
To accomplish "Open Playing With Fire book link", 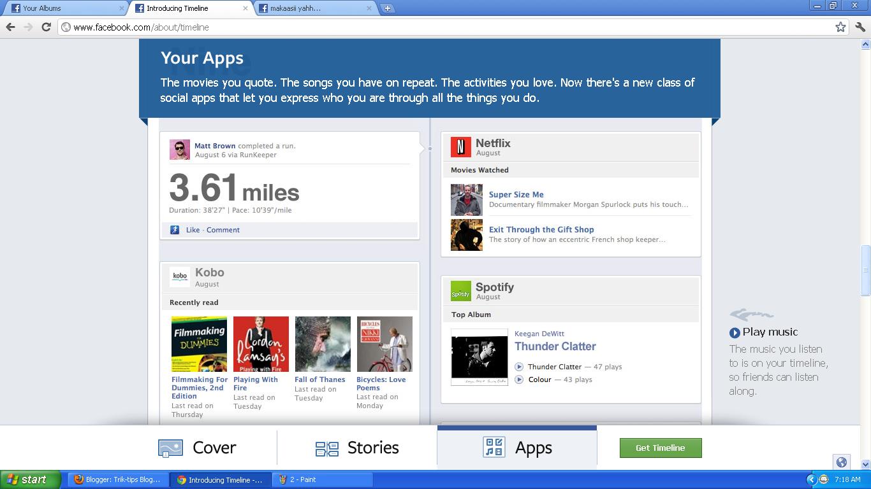I will [256, 383].
